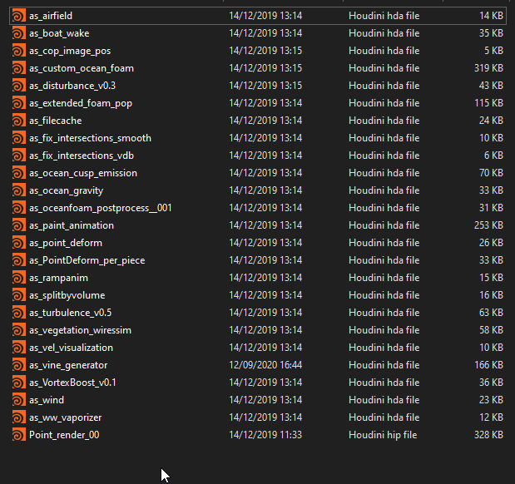515x484 pixels.
Task: Click the as_wind file name
Action: tap(47, 400)
